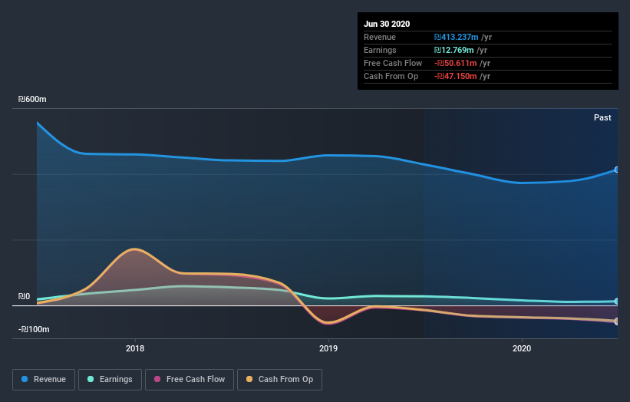Toggle the Revenue legend button
630x402 pixels.
tap(44, 380)
